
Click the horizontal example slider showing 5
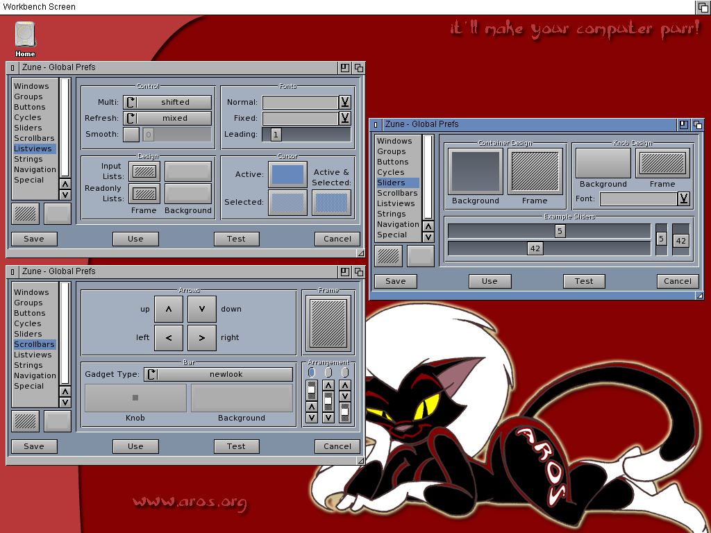pos(549,231)
